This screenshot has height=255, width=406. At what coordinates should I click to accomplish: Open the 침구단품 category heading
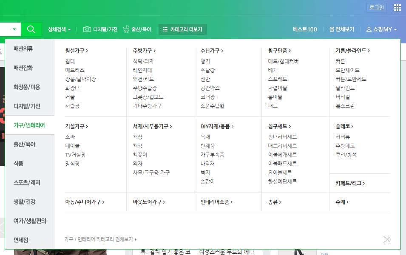click(279, 51)
